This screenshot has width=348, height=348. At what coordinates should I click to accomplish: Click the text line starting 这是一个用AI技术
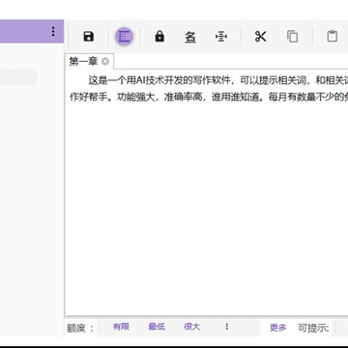coord(218,80)
